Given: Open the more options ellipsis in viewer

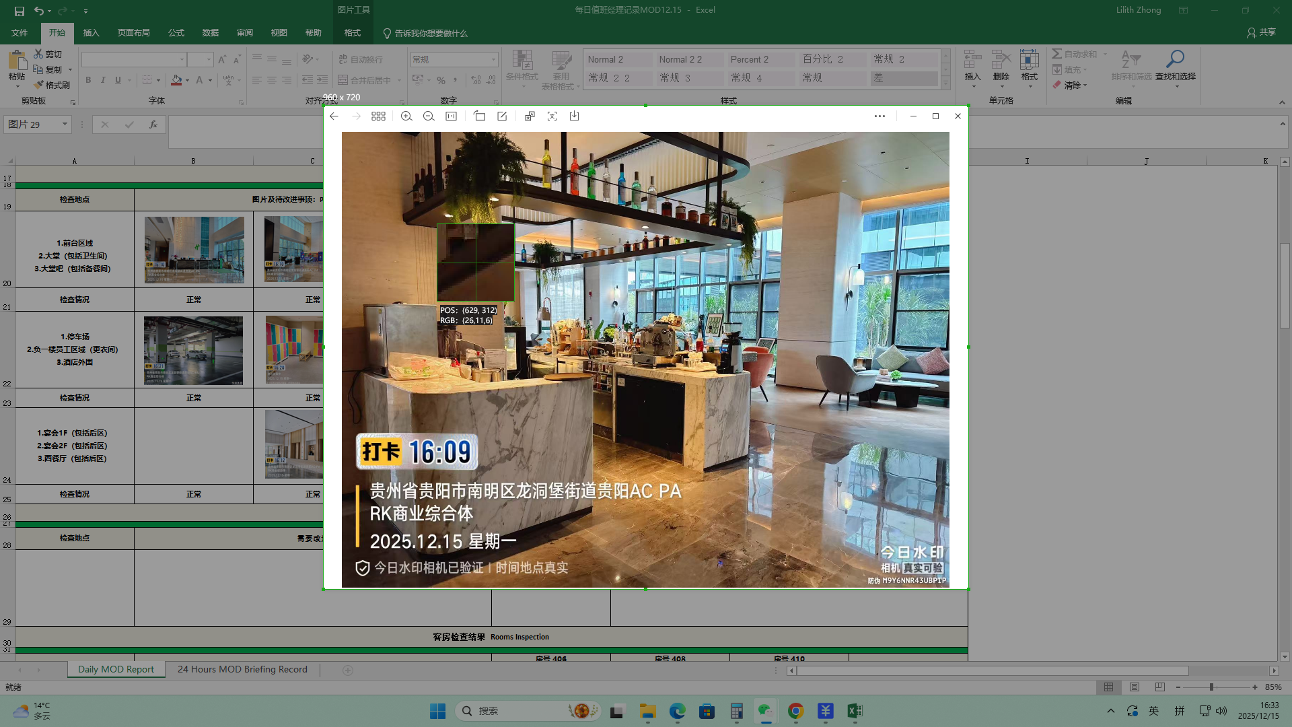Looking at the screenshot, I should pyautogui.click(x=880, y=116).
